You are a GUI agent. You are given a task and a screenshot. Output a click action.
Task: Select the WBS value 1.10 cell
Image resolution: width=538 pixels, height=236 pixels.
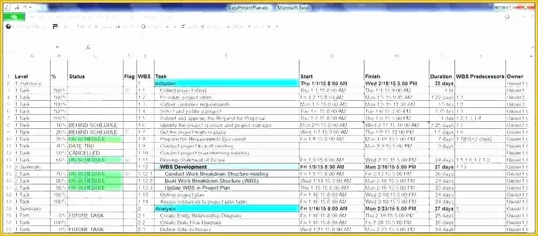tap(145, 153)
